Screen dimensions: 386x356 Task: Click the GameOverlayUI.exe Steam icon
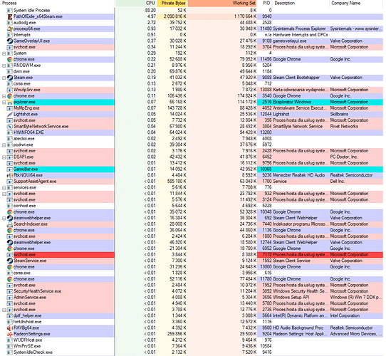[9, 41]
